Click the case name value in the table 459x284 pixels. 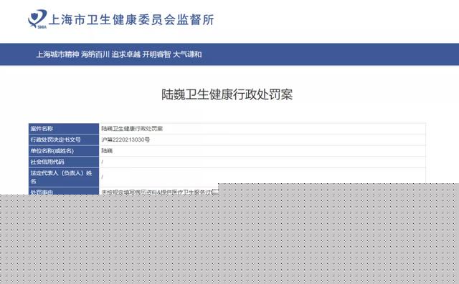pos(132,129)
